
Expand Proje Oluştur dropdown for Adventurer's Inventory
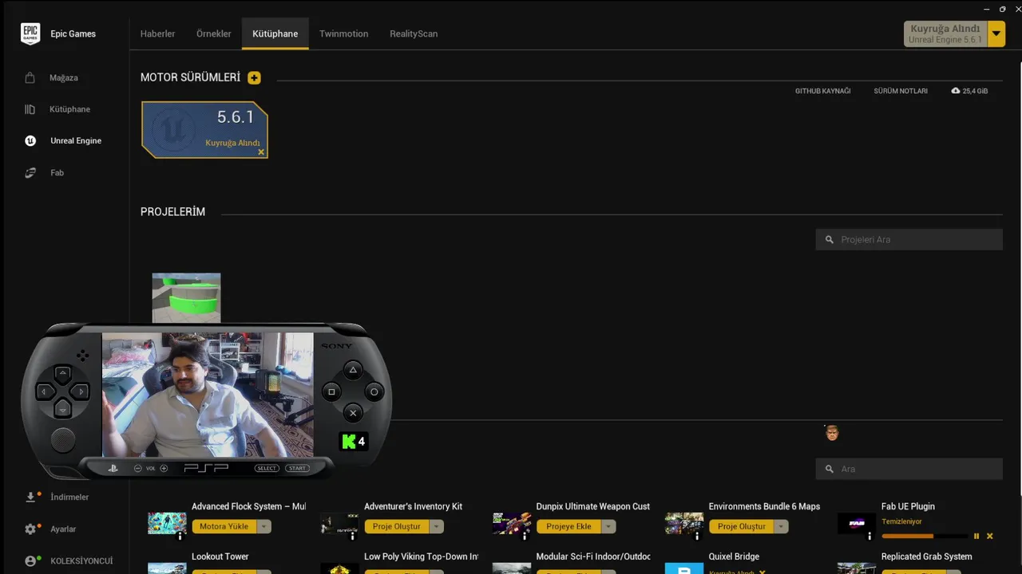pyautogui.click(x=436, y=526)
